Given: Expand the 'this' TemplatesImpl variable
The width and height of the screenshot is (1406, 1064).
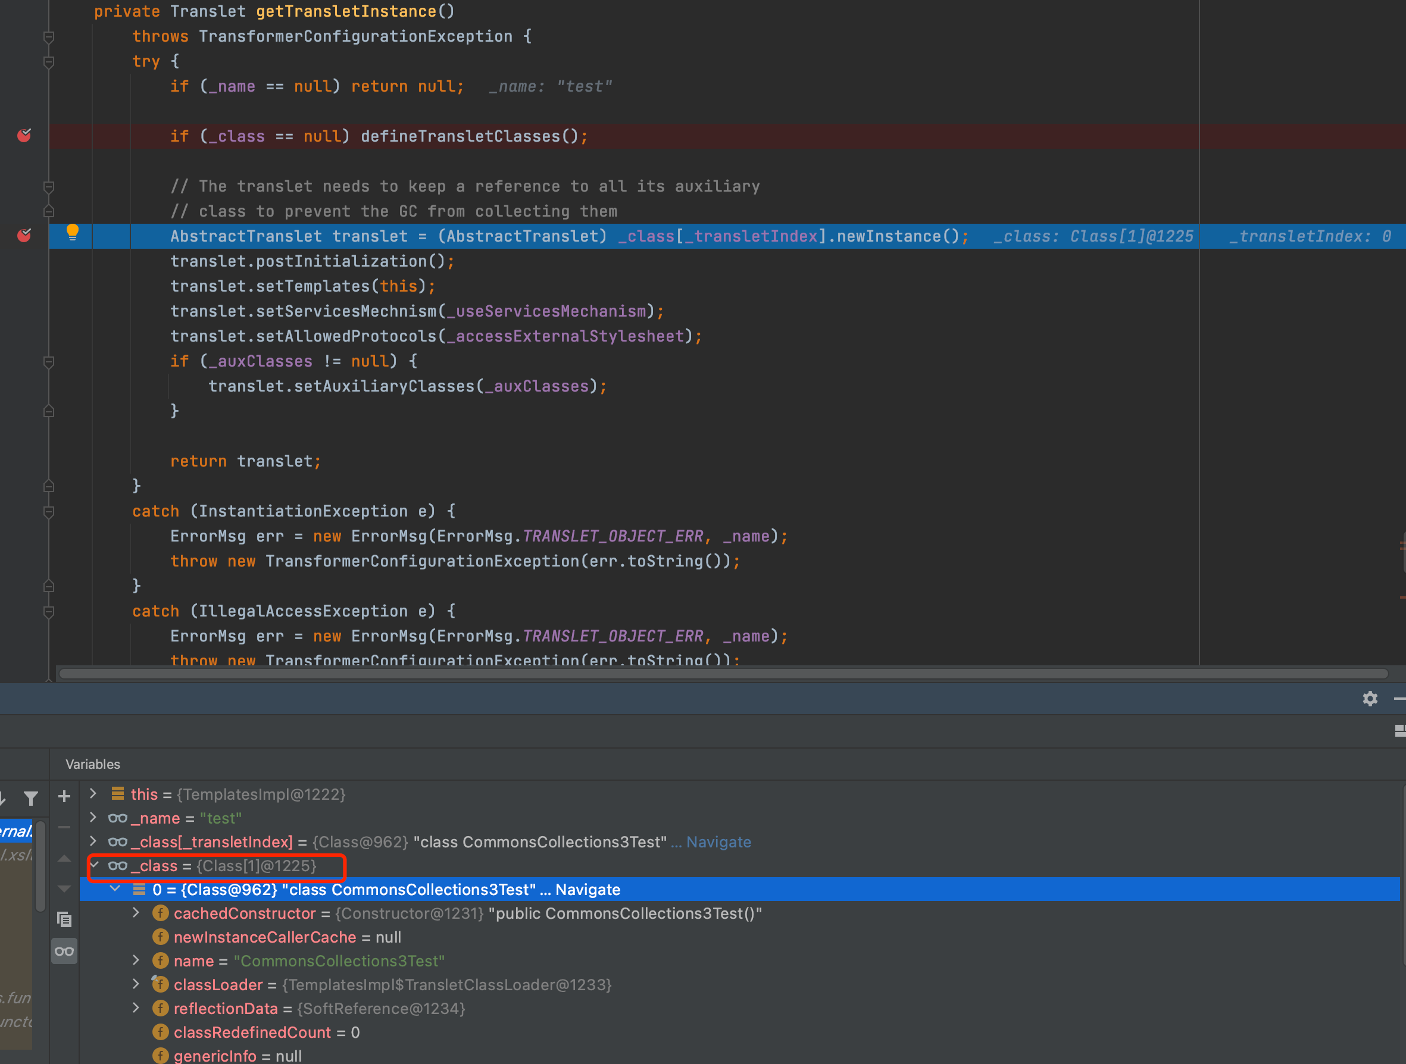Looking at the screenshot, I should [93, 793].
